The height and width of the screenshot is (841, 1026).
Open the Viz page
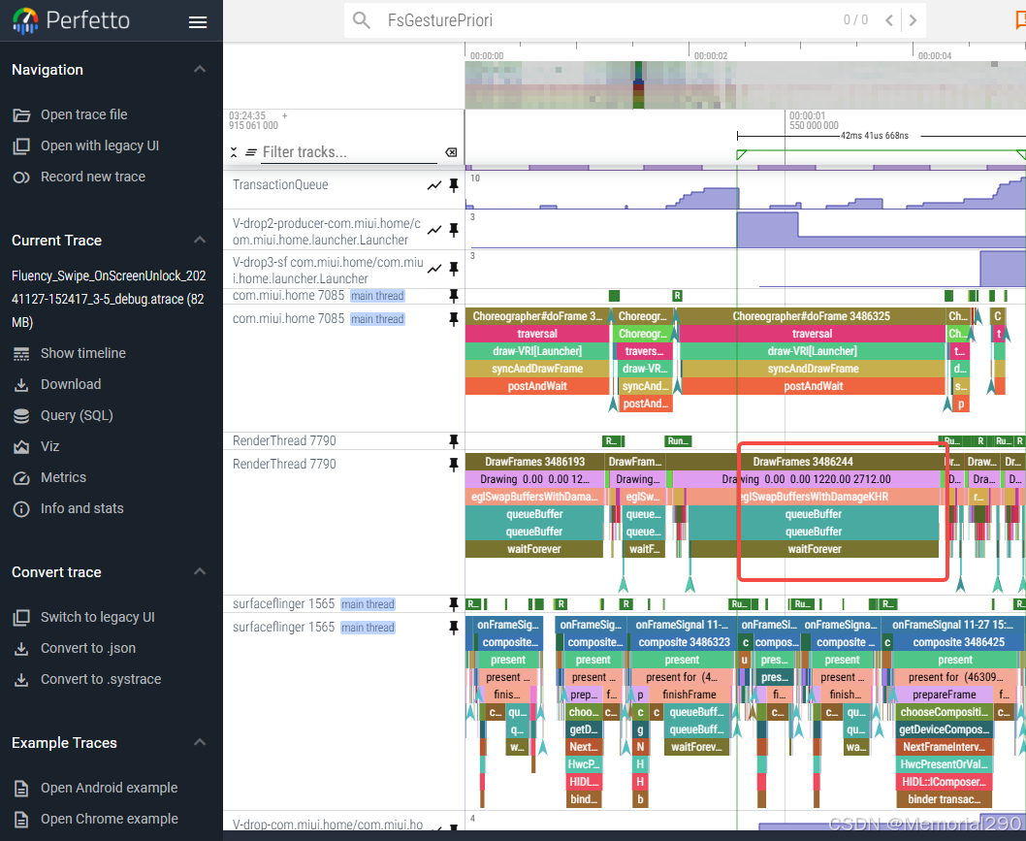tap(49, 446)
